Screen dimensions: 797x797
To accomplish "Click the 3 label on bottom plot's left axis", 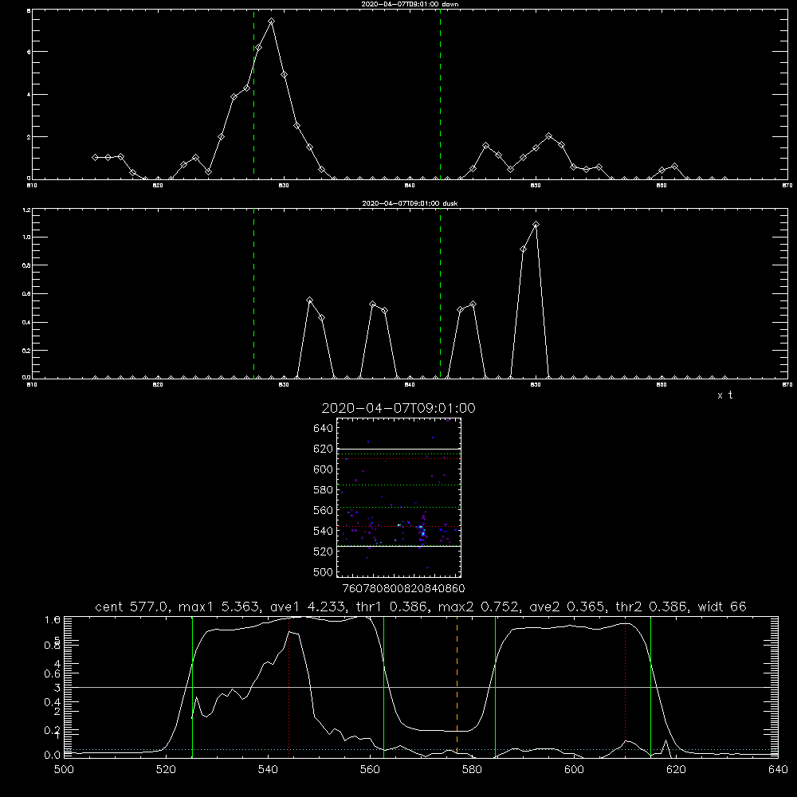I will pyautogui.click(x=57, y=689).
